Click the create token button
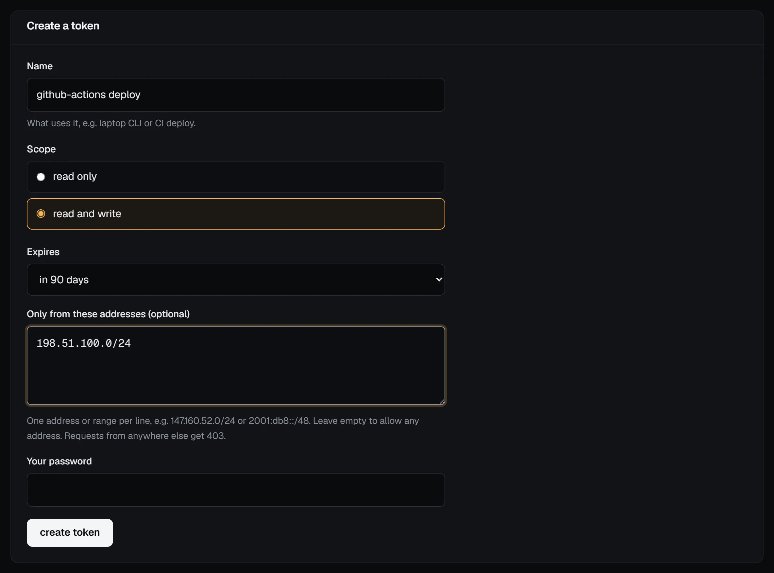Viewport: 774px width, 573px height. pos(70,532)
